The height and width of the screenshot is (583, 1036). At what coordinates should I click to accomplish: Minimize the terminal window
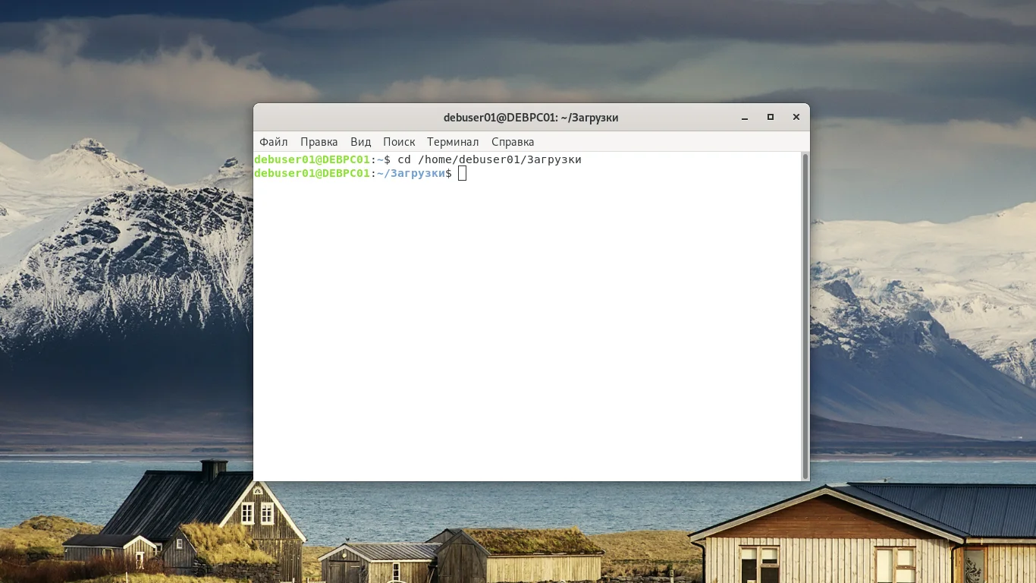click(x=745, y=118)
